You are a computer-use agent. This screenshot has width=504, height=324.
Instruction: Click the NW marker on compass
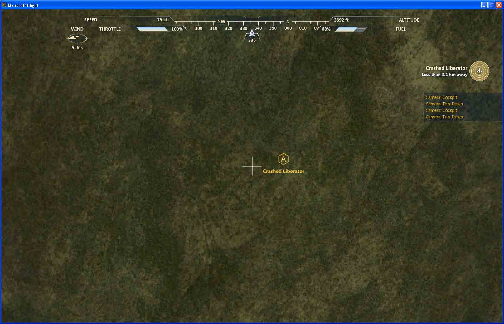(221, 22)
